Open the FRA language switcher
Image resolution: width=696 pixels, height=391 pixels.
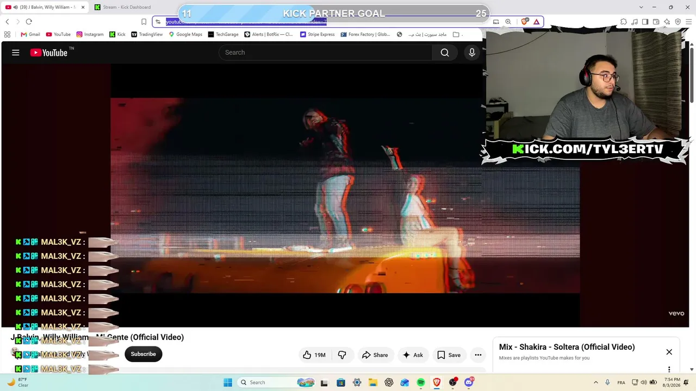[x=621, y=382]
